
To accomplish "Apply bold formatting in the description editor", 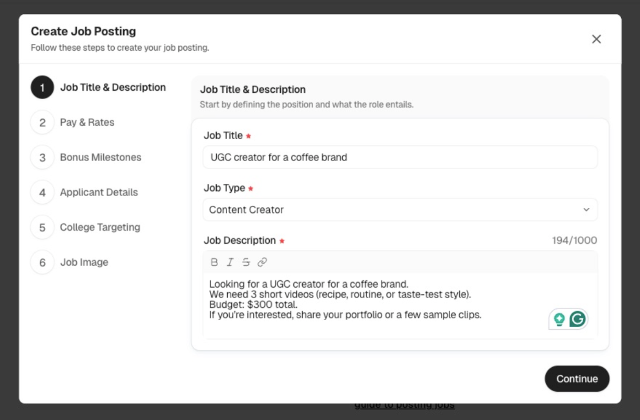I will (x=213, y=262).
